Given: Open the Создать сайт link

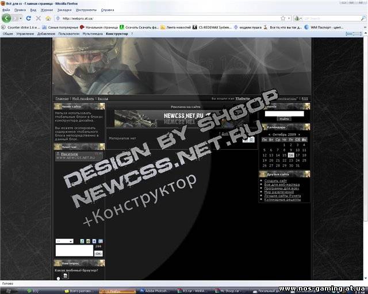Looking at the screenshot, I should pyautogui.click(x=275, y=181).
